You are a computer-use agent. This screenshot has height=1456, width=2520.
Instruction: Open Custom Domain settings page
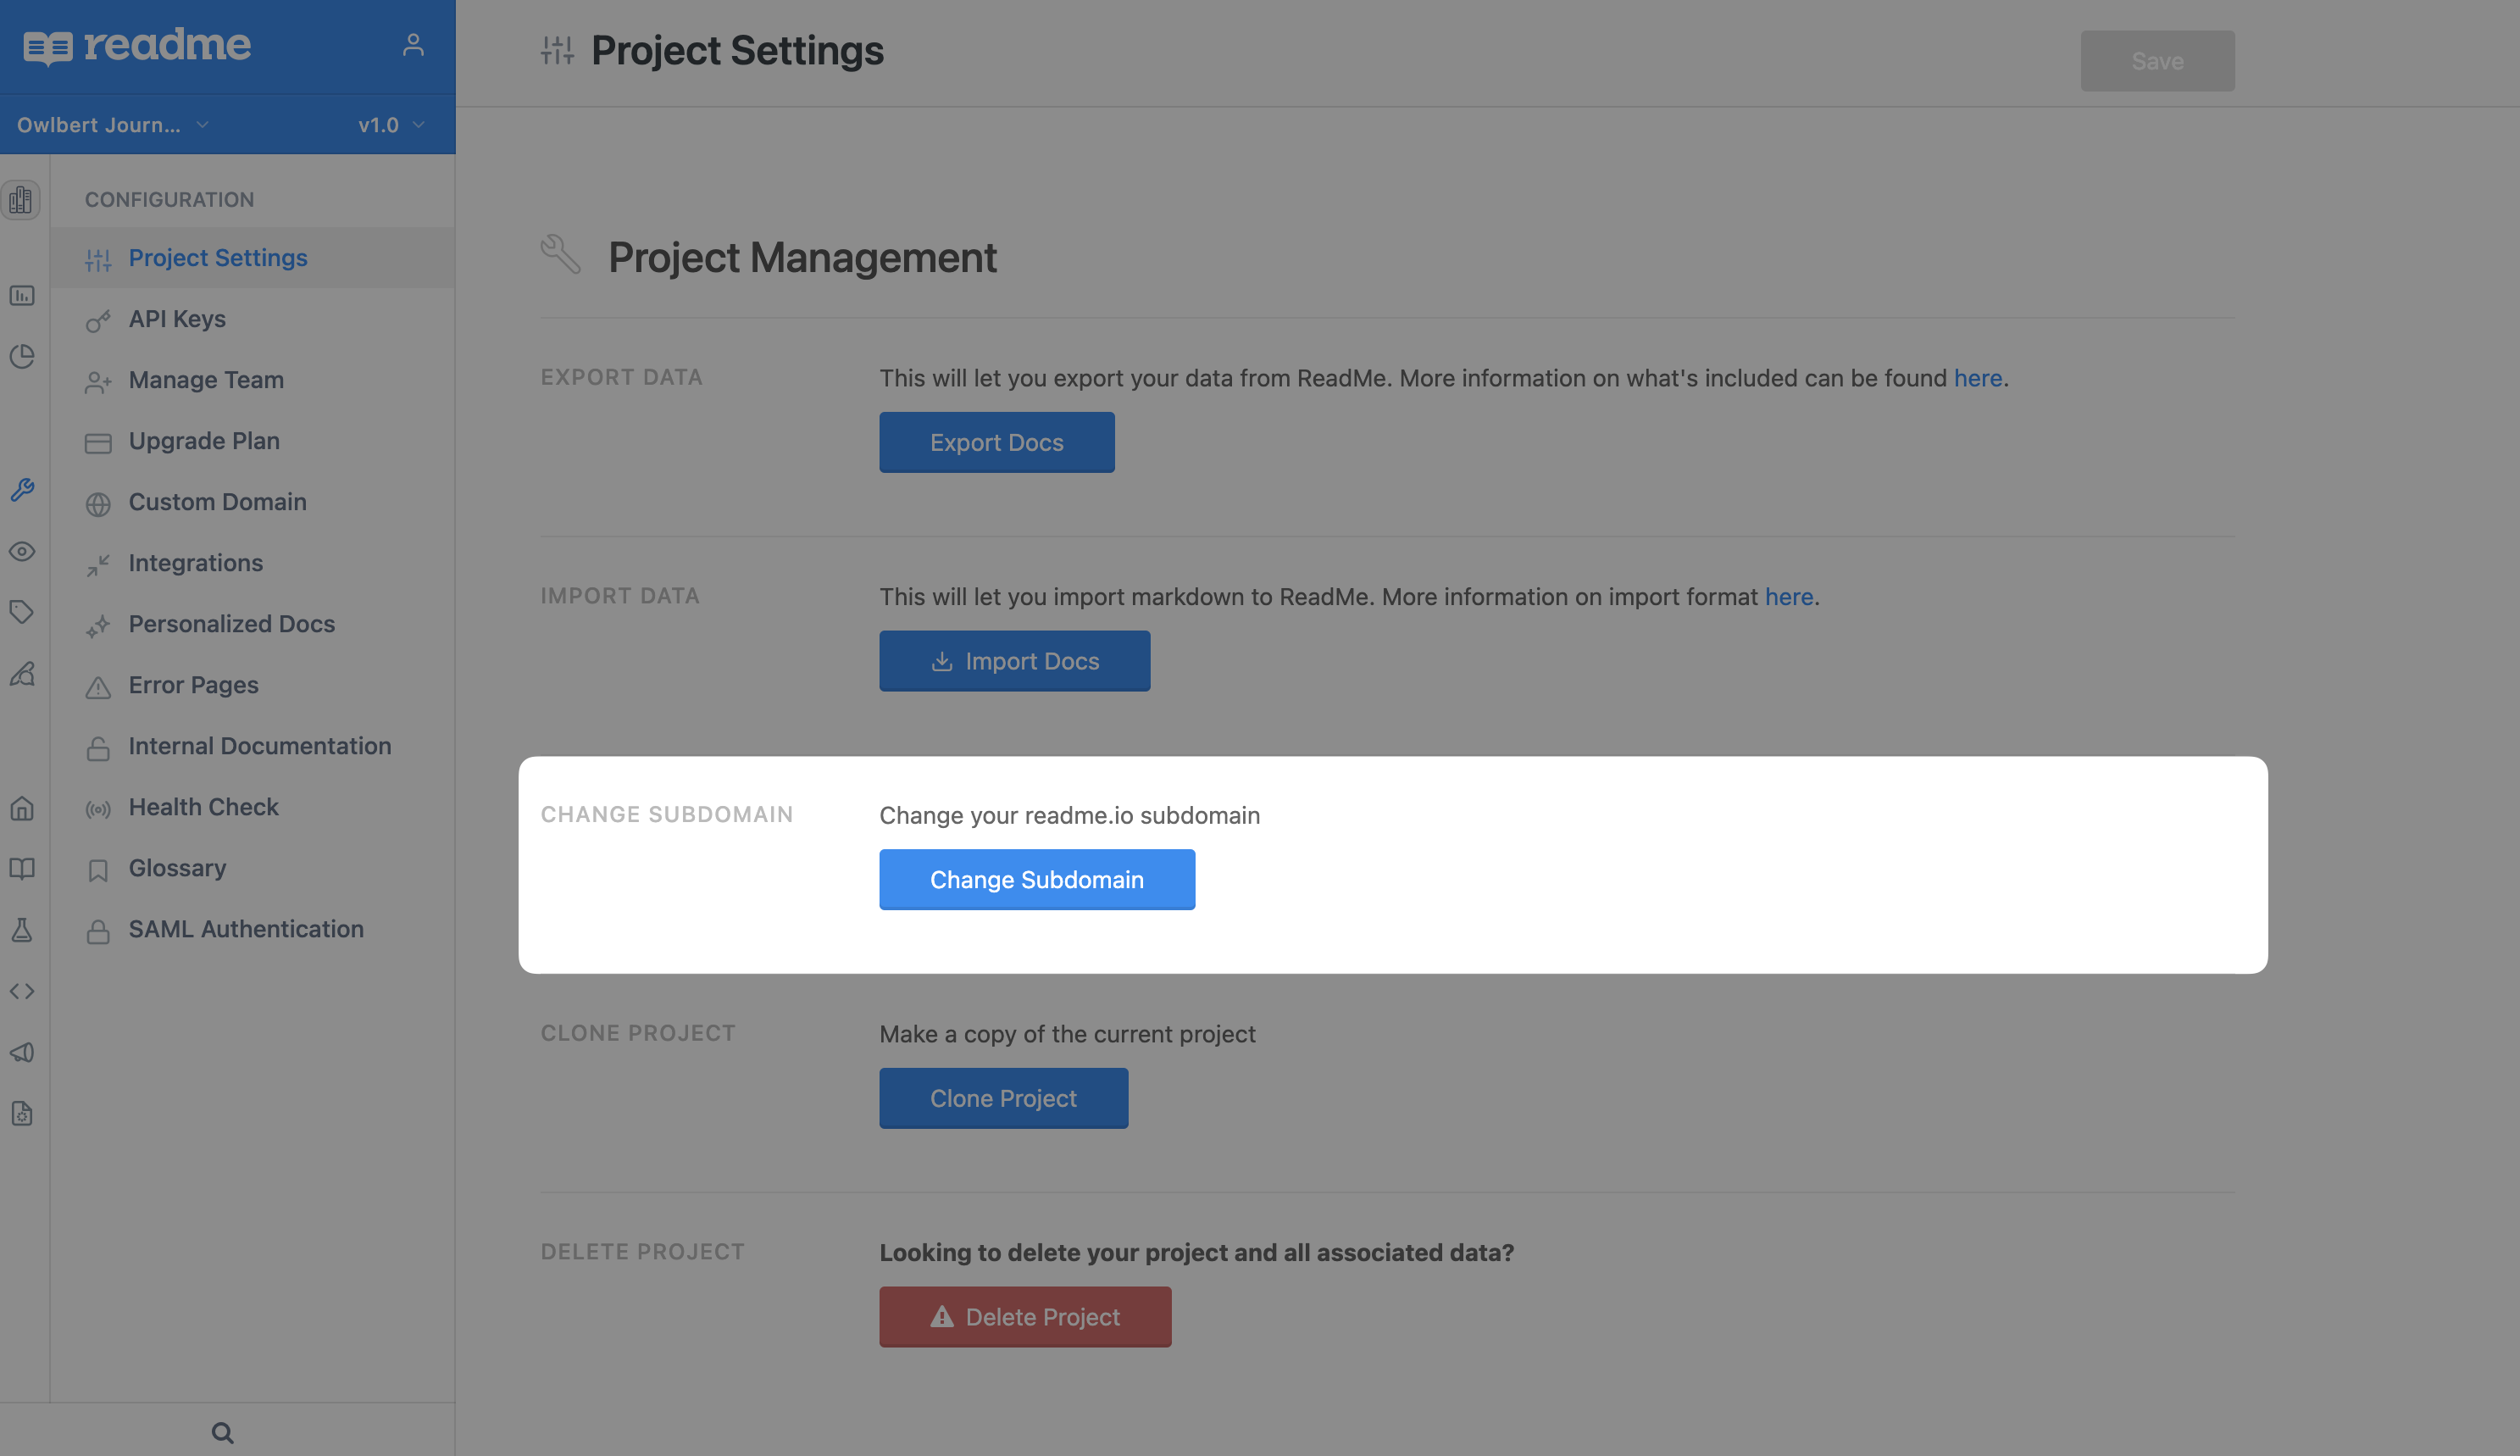point(217,502)
